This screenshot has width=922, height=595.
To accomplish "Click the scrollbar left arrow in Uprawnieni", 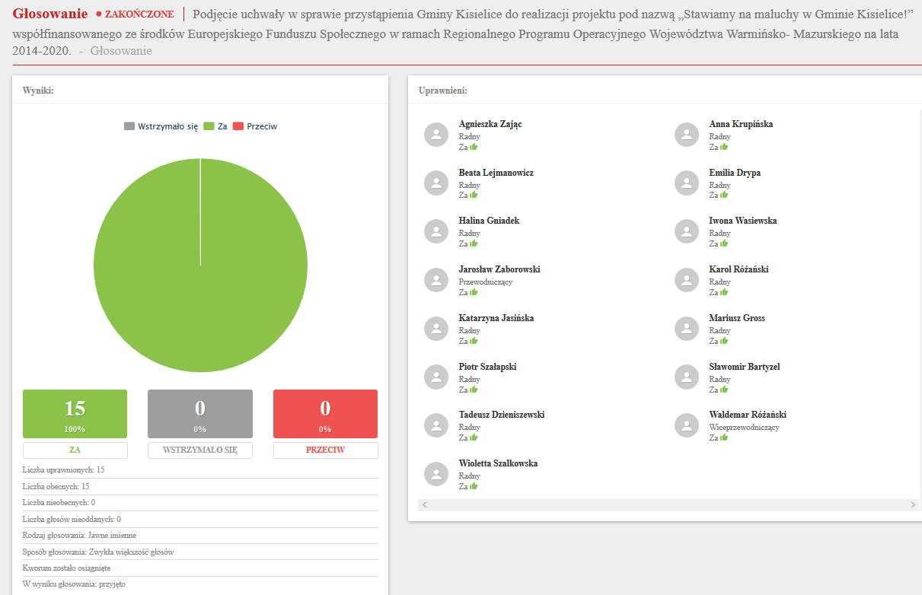I will (x=425, y=505).
